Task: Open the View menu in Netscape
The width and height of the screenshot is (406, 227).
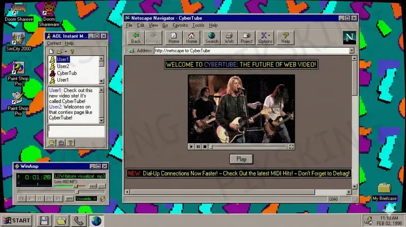Action: (x=153, y=25)
